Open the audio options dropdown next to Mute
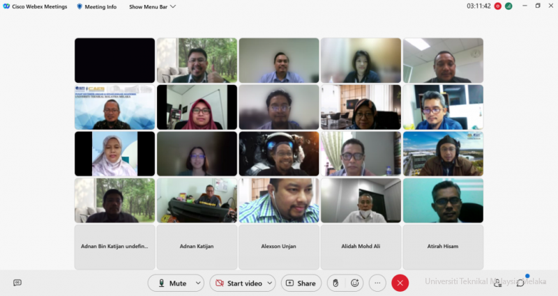 pos(197,283)
